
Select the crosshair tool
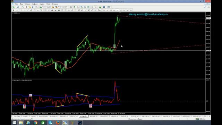coord(17,10)
